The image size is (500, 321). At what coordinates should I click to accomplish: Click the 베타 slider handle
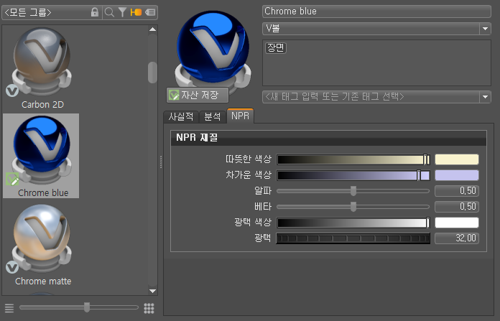pos(353,207)
